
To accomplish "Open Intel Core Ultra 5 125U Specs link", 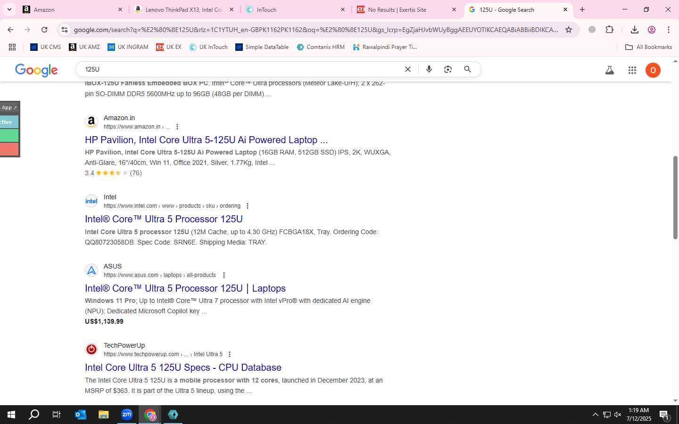I will click(183, 367).
